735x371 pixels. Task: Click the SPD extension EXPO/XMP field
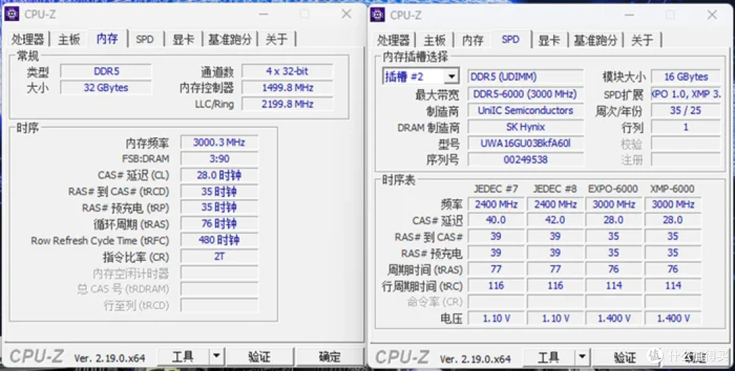click(686, 94)
